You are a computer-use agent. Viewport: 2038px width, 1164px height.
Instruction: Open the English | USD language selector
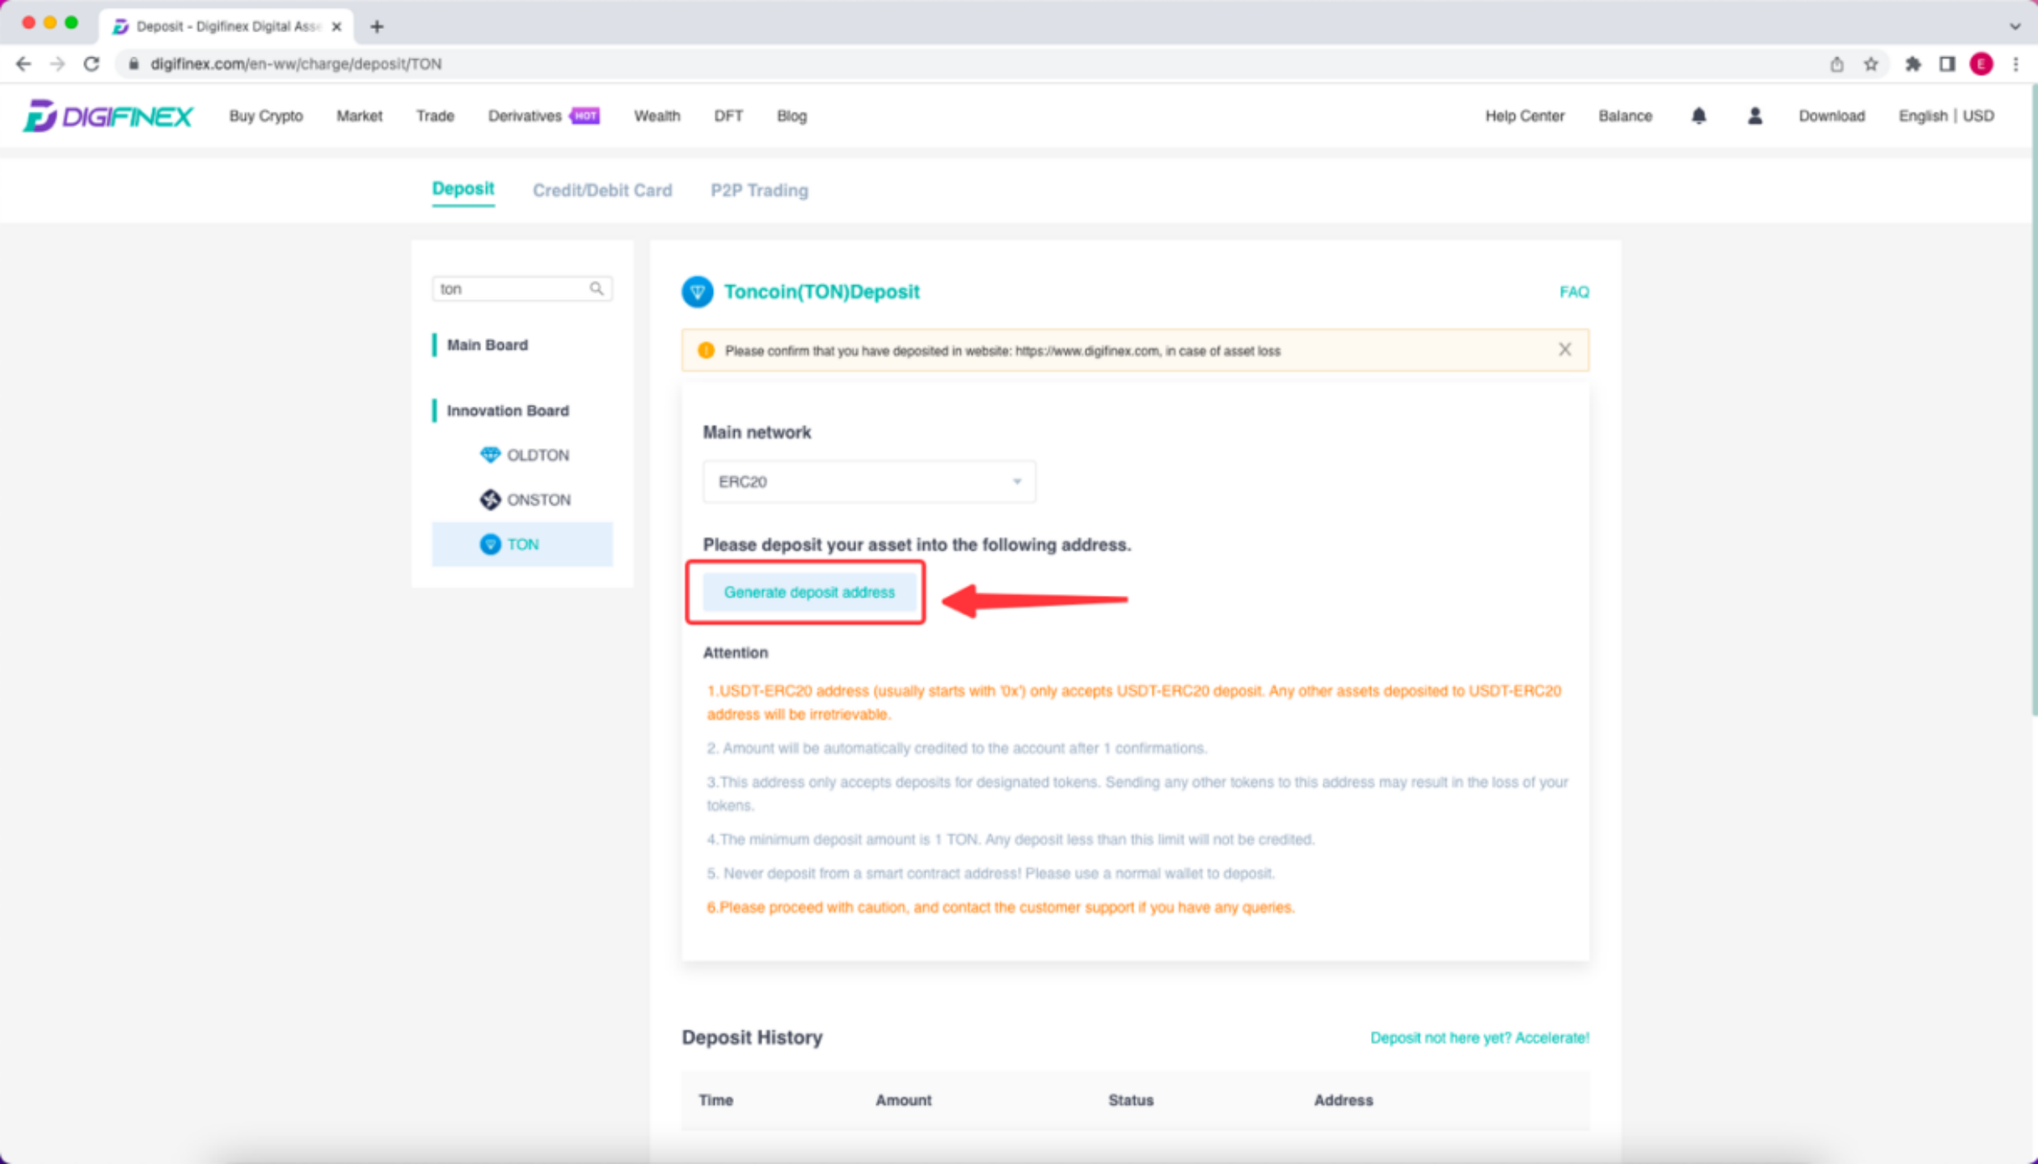point(1946,116)
